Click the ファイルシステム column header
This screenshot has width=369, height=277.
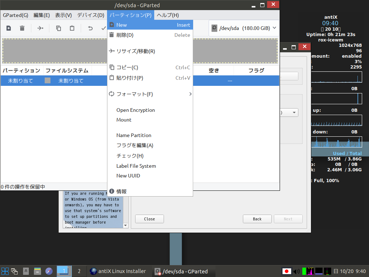point(67,71)
